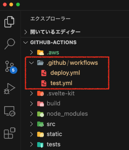This screenshot has width=129, height=150.
Task: Select the .github folder path segment
Action: [x=56, y=63]
